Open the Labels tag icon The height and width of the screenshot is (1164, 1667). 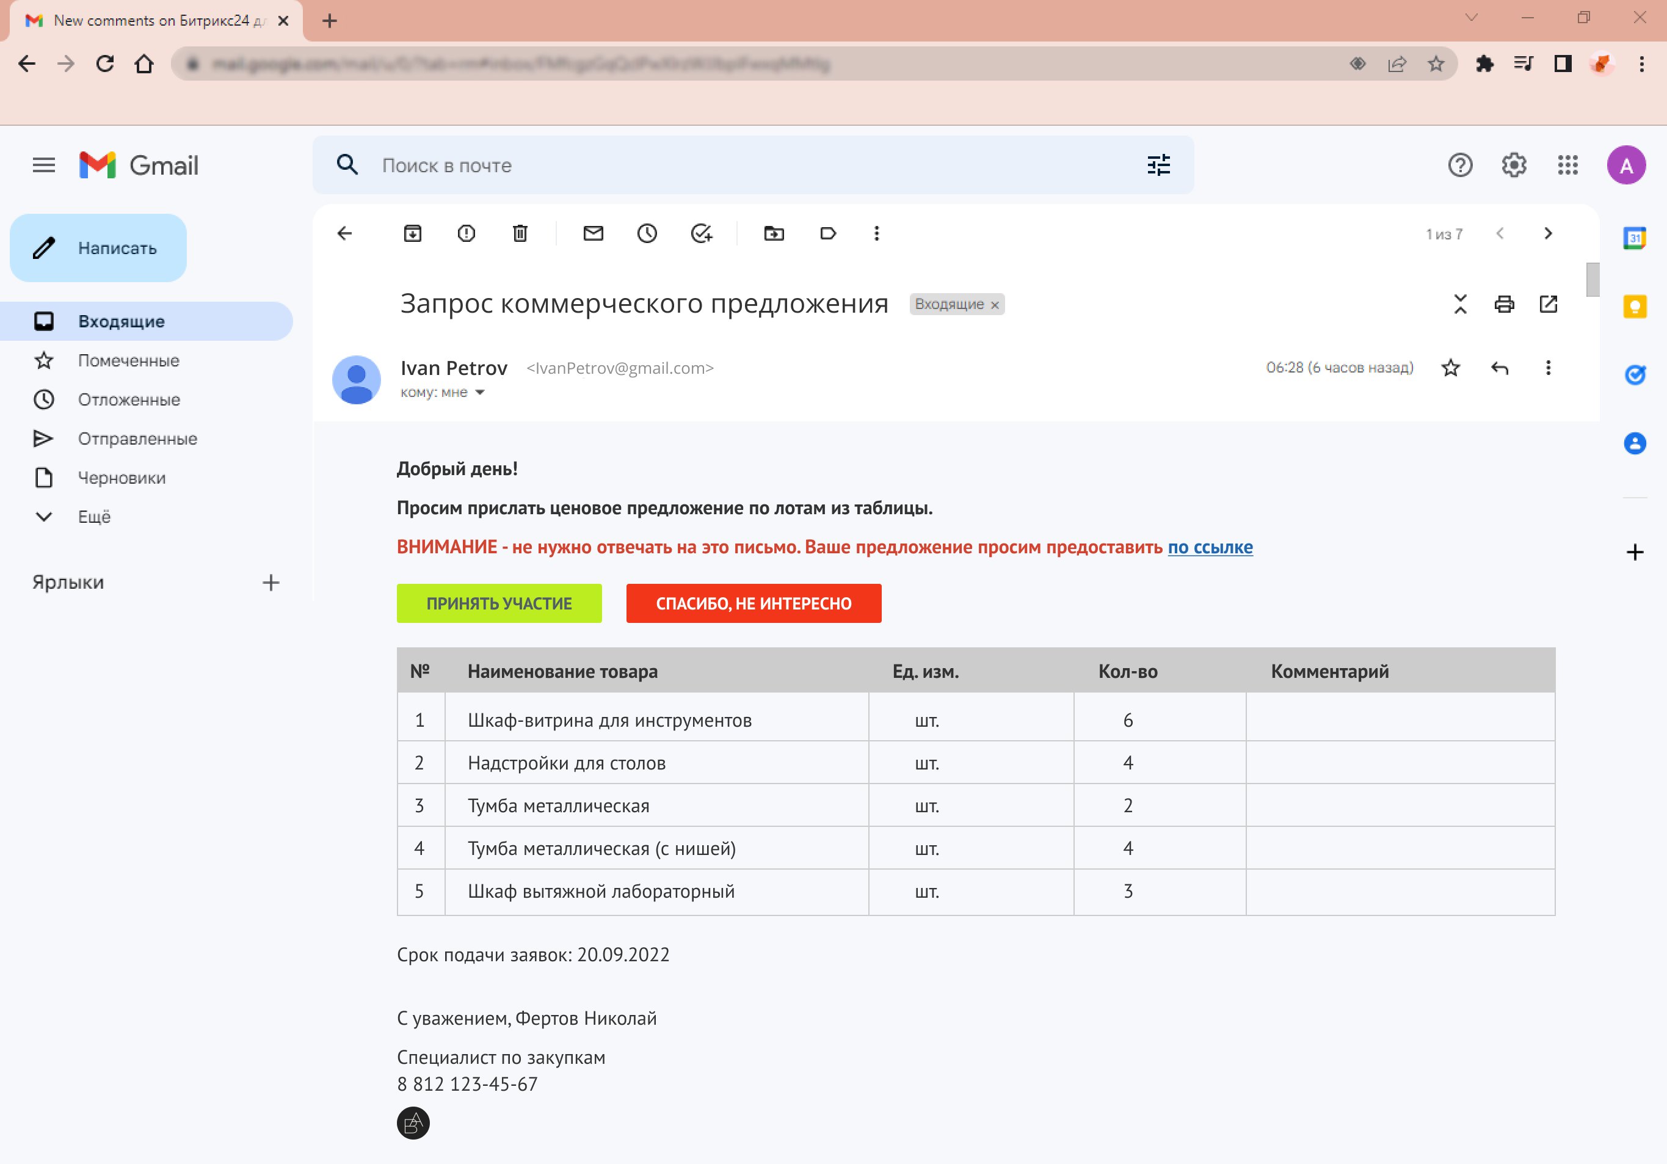(x=827, y=233)
